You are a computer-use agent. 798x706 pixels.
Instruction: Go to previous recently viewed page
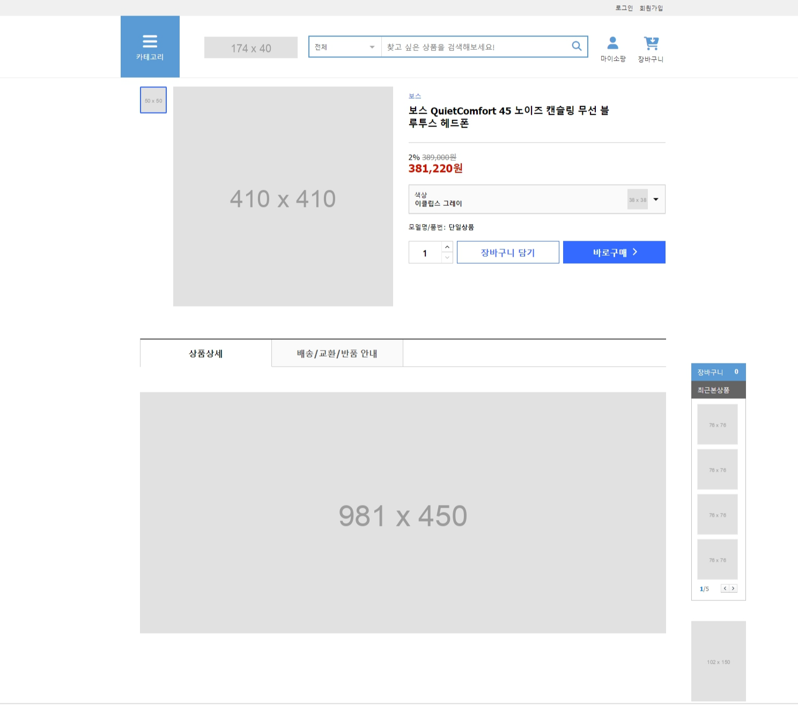(725, 589)
